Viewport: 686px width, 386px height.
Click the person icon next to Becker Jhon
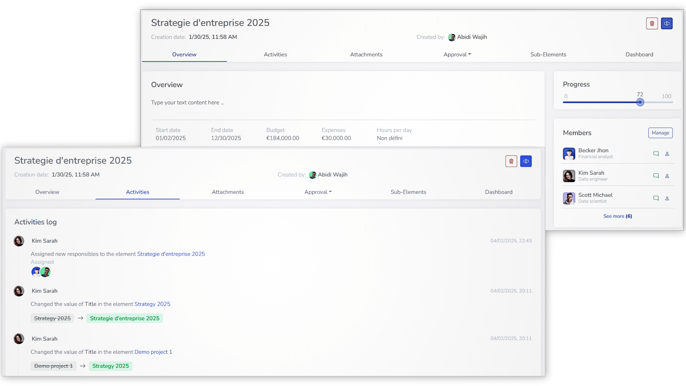(667, 154)
